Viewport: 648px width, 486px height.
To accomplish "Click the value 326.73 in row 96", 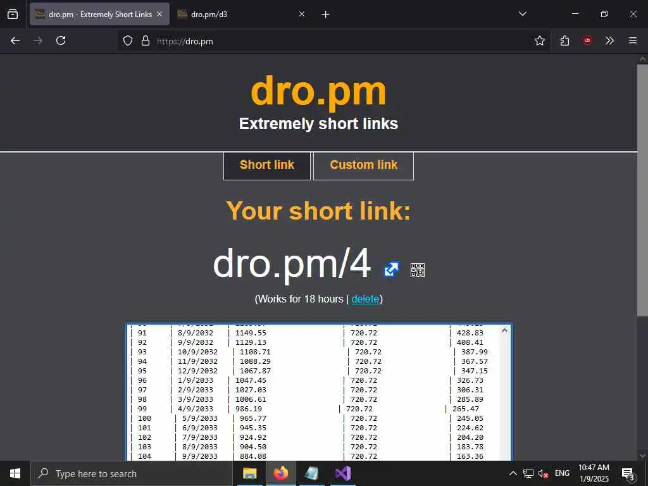I will click(470, 380).
